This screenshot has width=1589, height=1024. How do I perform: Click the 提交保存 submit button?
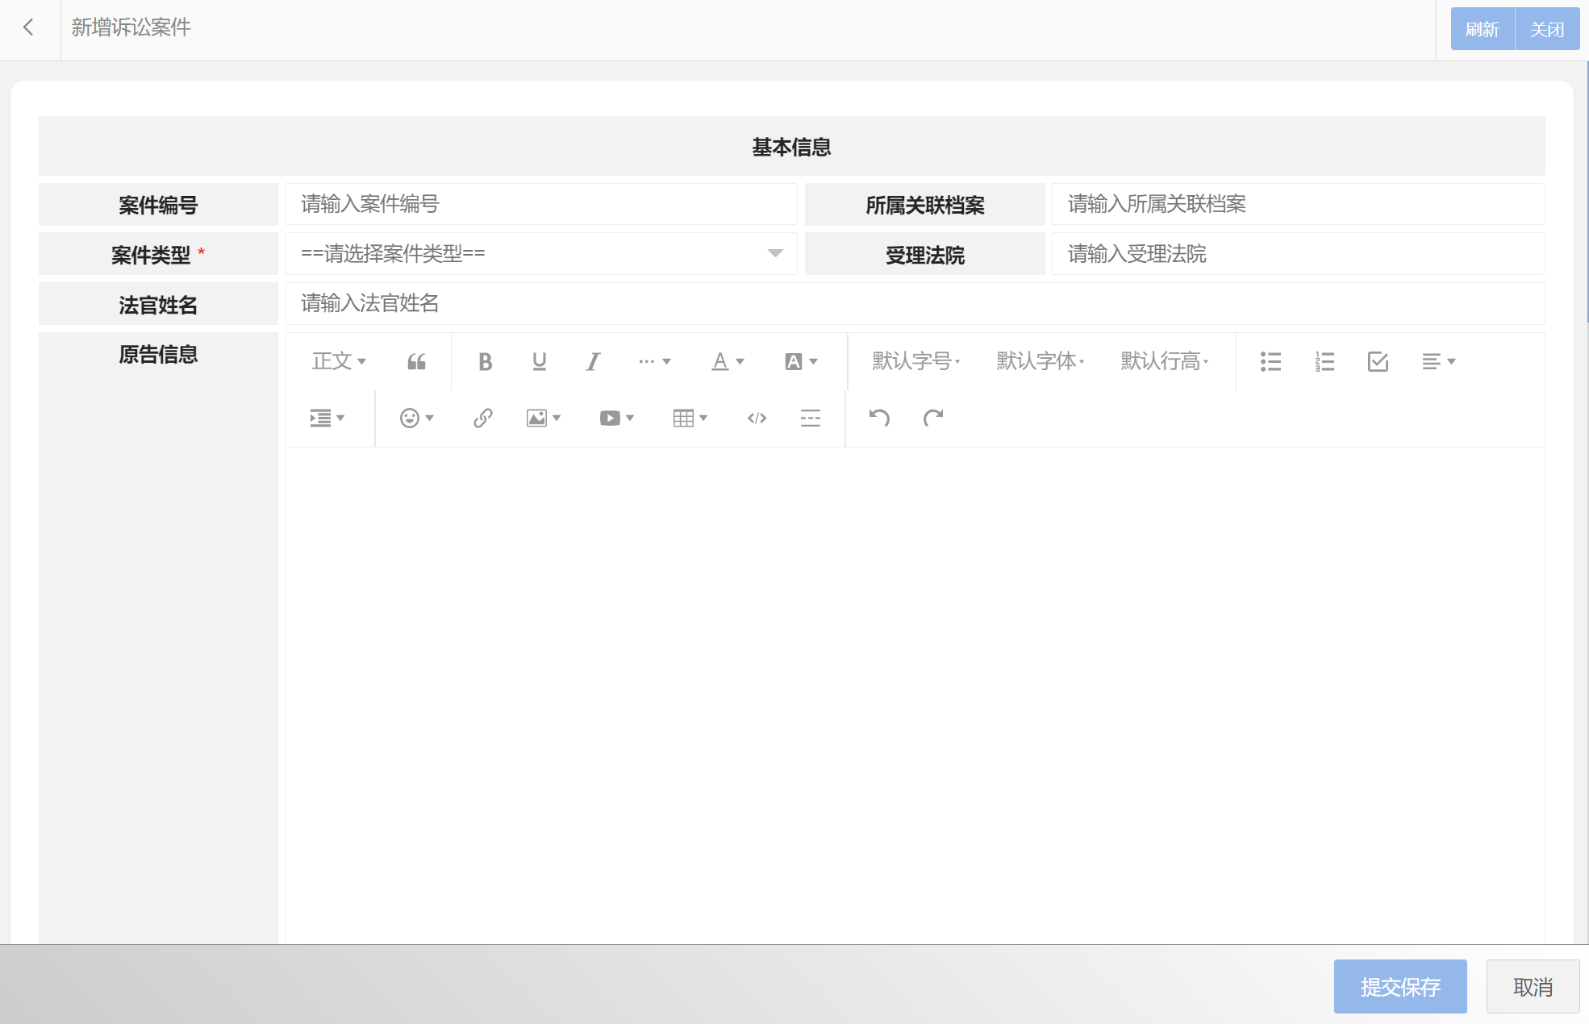click(x=1399, y=986)
